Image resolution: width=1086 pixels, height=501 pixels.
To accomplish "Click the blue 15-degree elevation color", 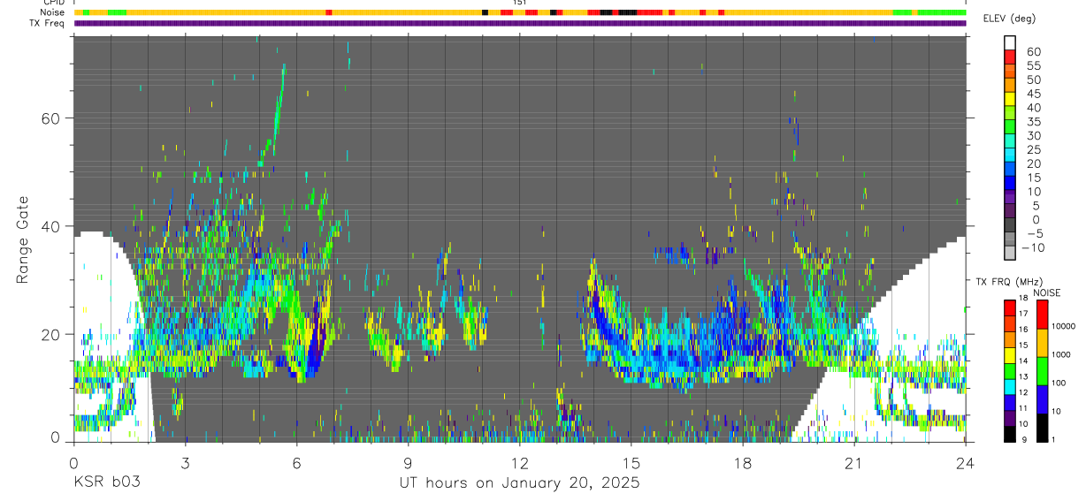I will (x=1010, y=184).
